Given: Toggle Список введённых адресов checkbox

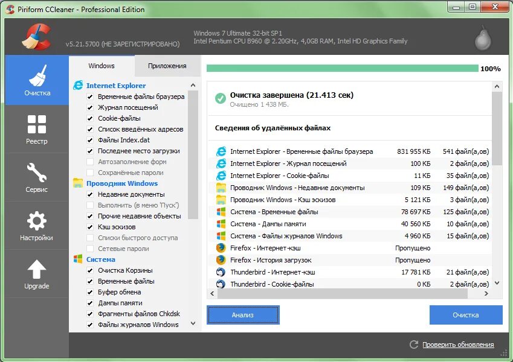Looking at the screenshot, I should click(90, 129).
